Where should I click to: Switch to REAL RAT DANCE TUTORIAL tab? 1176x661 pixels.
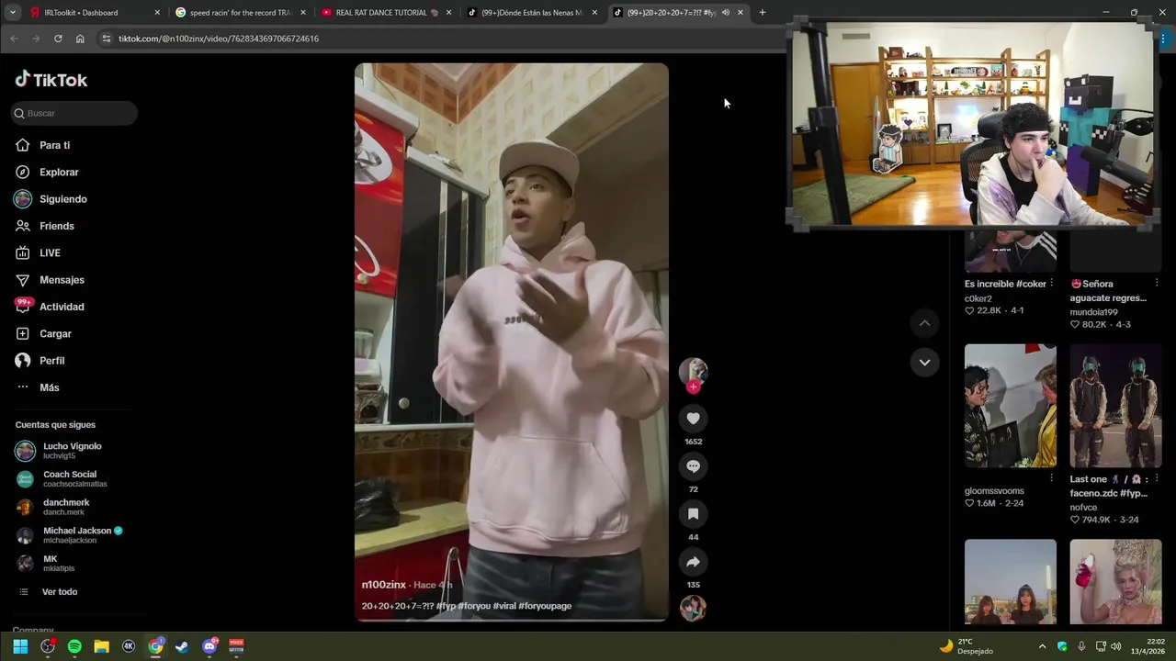387,13
